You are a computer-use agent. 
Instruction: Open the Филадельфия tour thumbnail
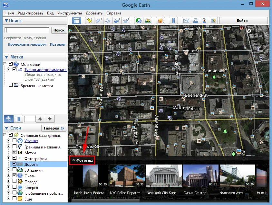pos(238,176)
